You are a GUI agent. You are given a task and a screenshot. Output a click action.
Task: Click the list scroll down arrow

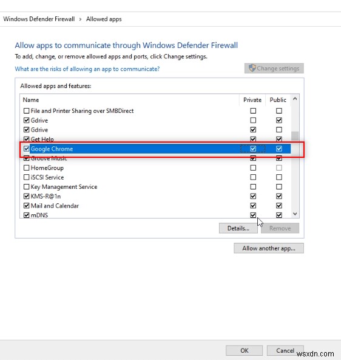point(295,214)
